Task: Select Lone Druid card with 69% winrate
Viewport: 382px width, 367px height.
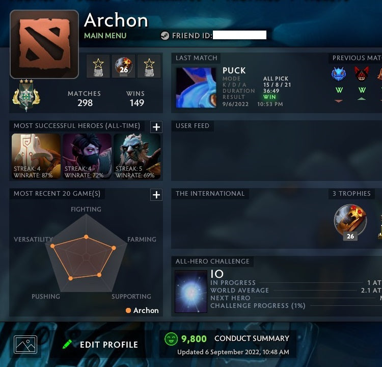Action: [137, 156]
